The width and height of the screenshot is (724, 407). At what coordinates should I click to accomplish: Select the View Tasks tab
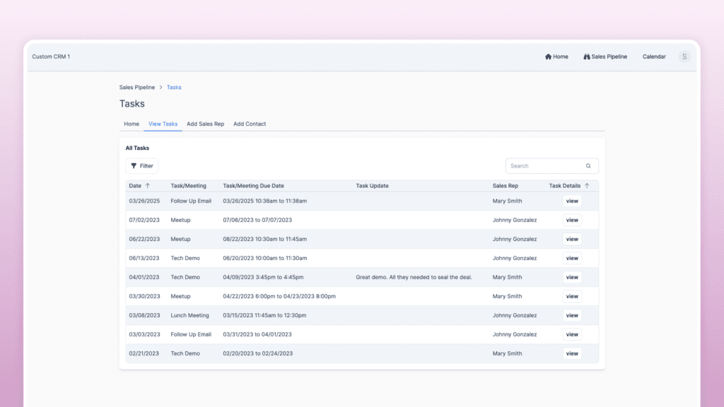[163, 124]
